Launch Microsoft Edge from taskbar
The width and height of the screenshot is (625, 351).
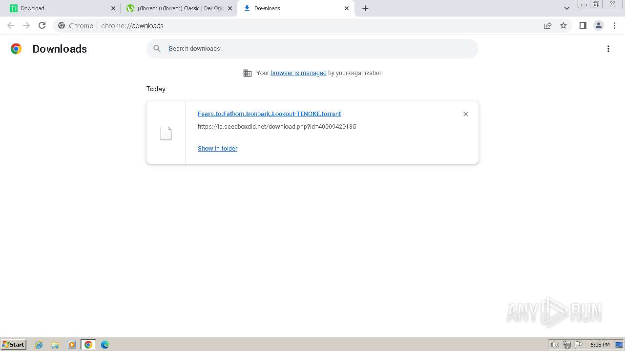(104, 345)
